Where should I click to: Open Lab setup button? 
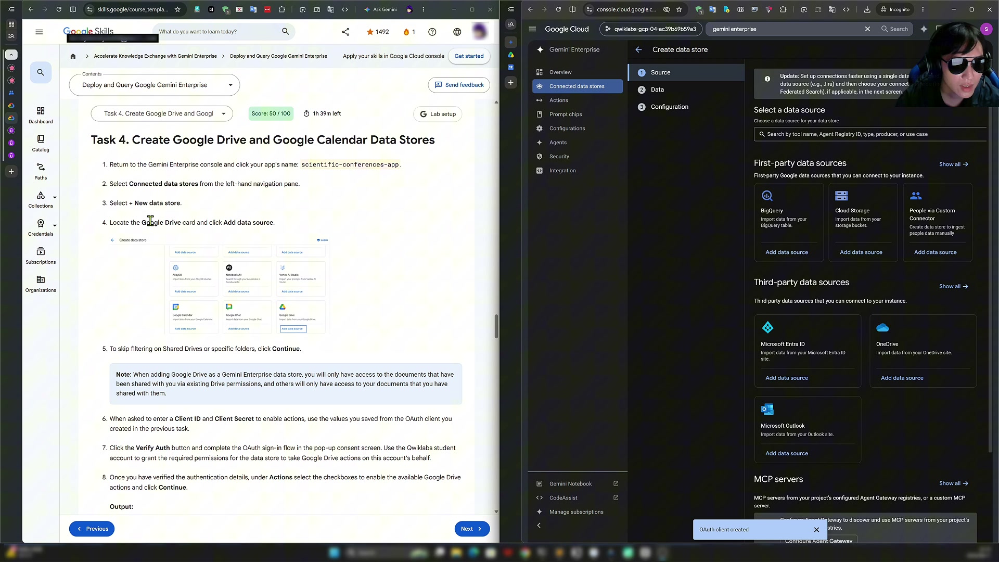438,114
